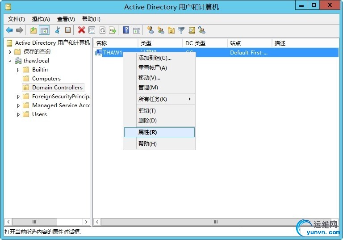Toggle the console tree pane icon
343x240 pixels.
coord(44,30)
